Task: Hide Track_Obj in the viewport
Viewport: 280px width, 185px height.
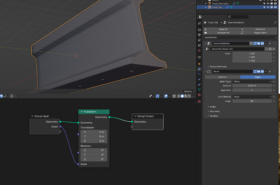Action: click(x=268, y=7)
